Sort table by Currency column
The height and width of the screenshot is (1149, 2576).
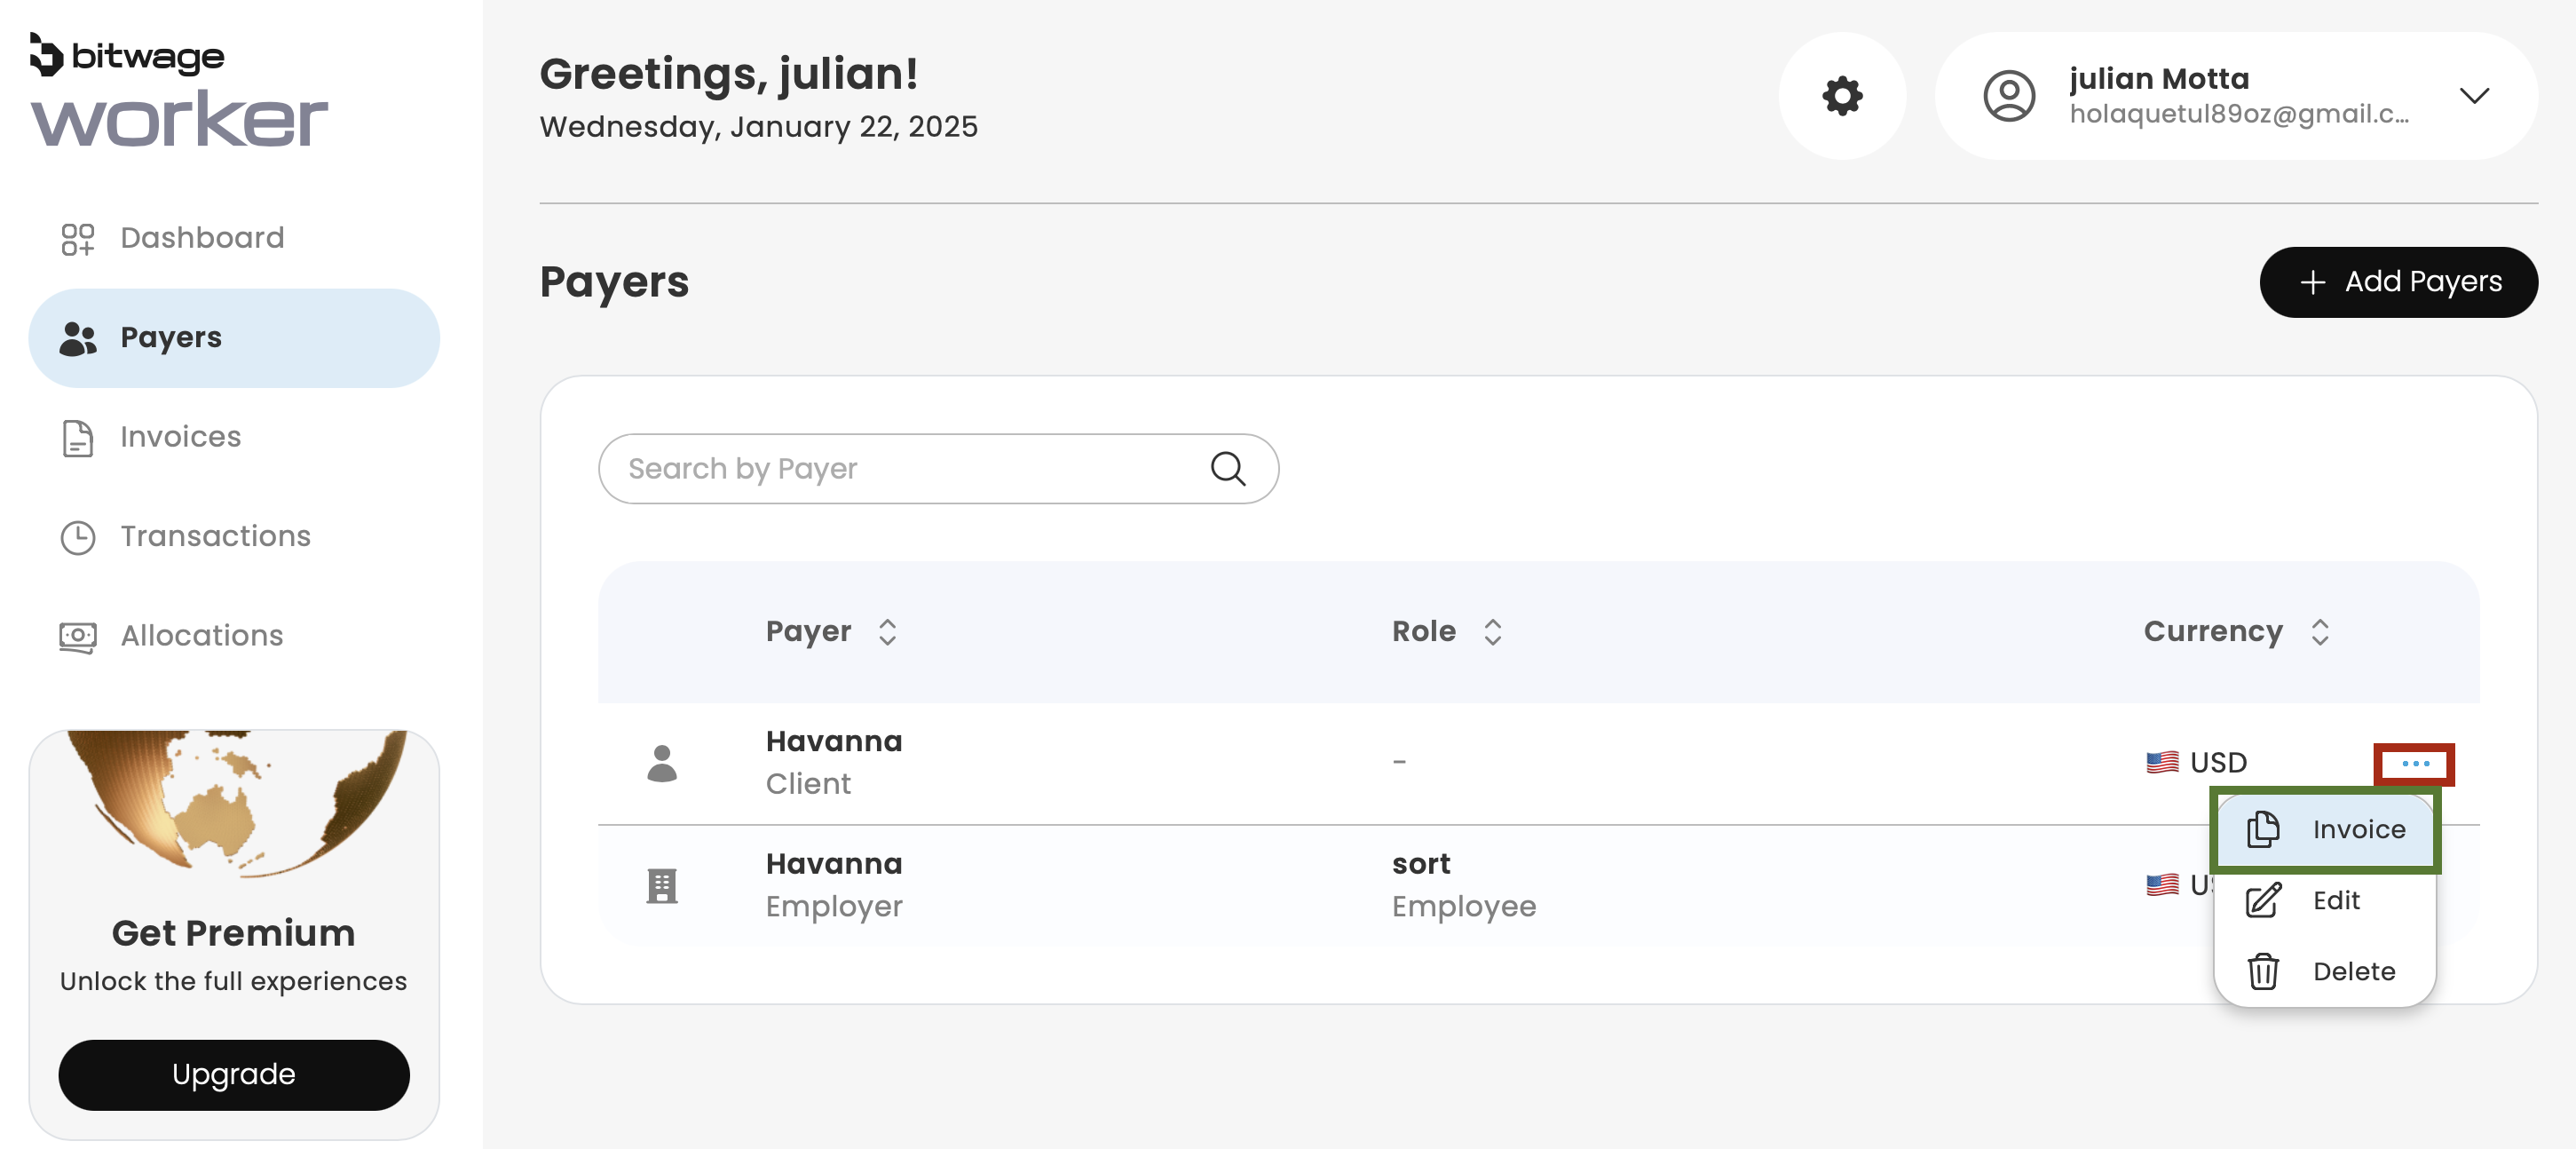[2320, 632]
